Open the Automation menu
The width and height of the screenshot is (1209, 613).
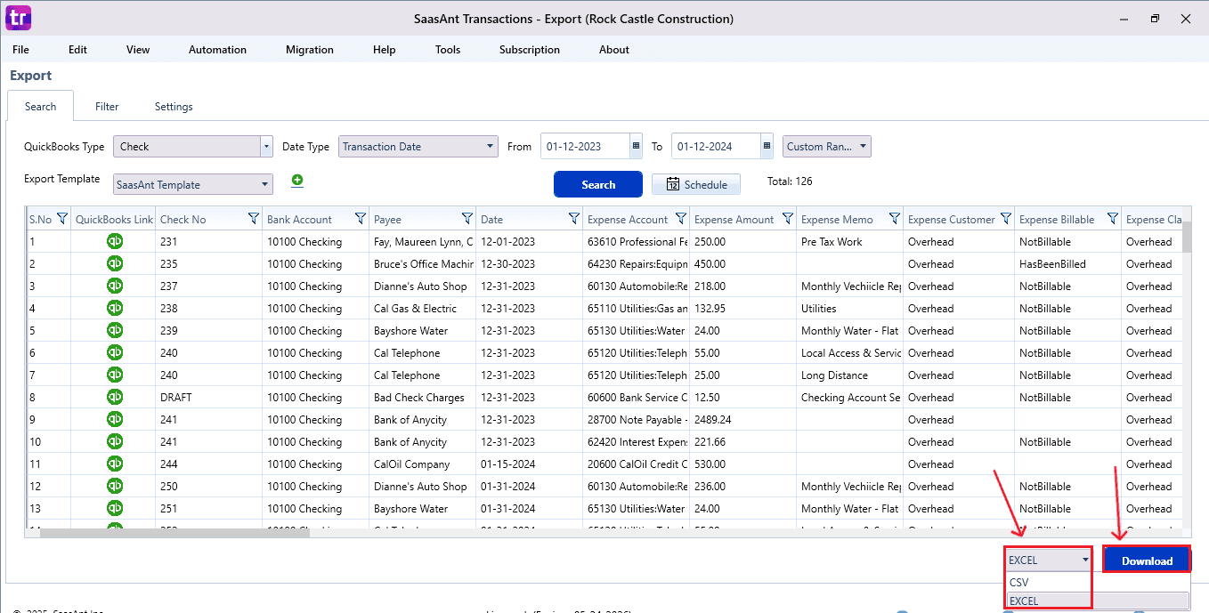click(217, 50)
